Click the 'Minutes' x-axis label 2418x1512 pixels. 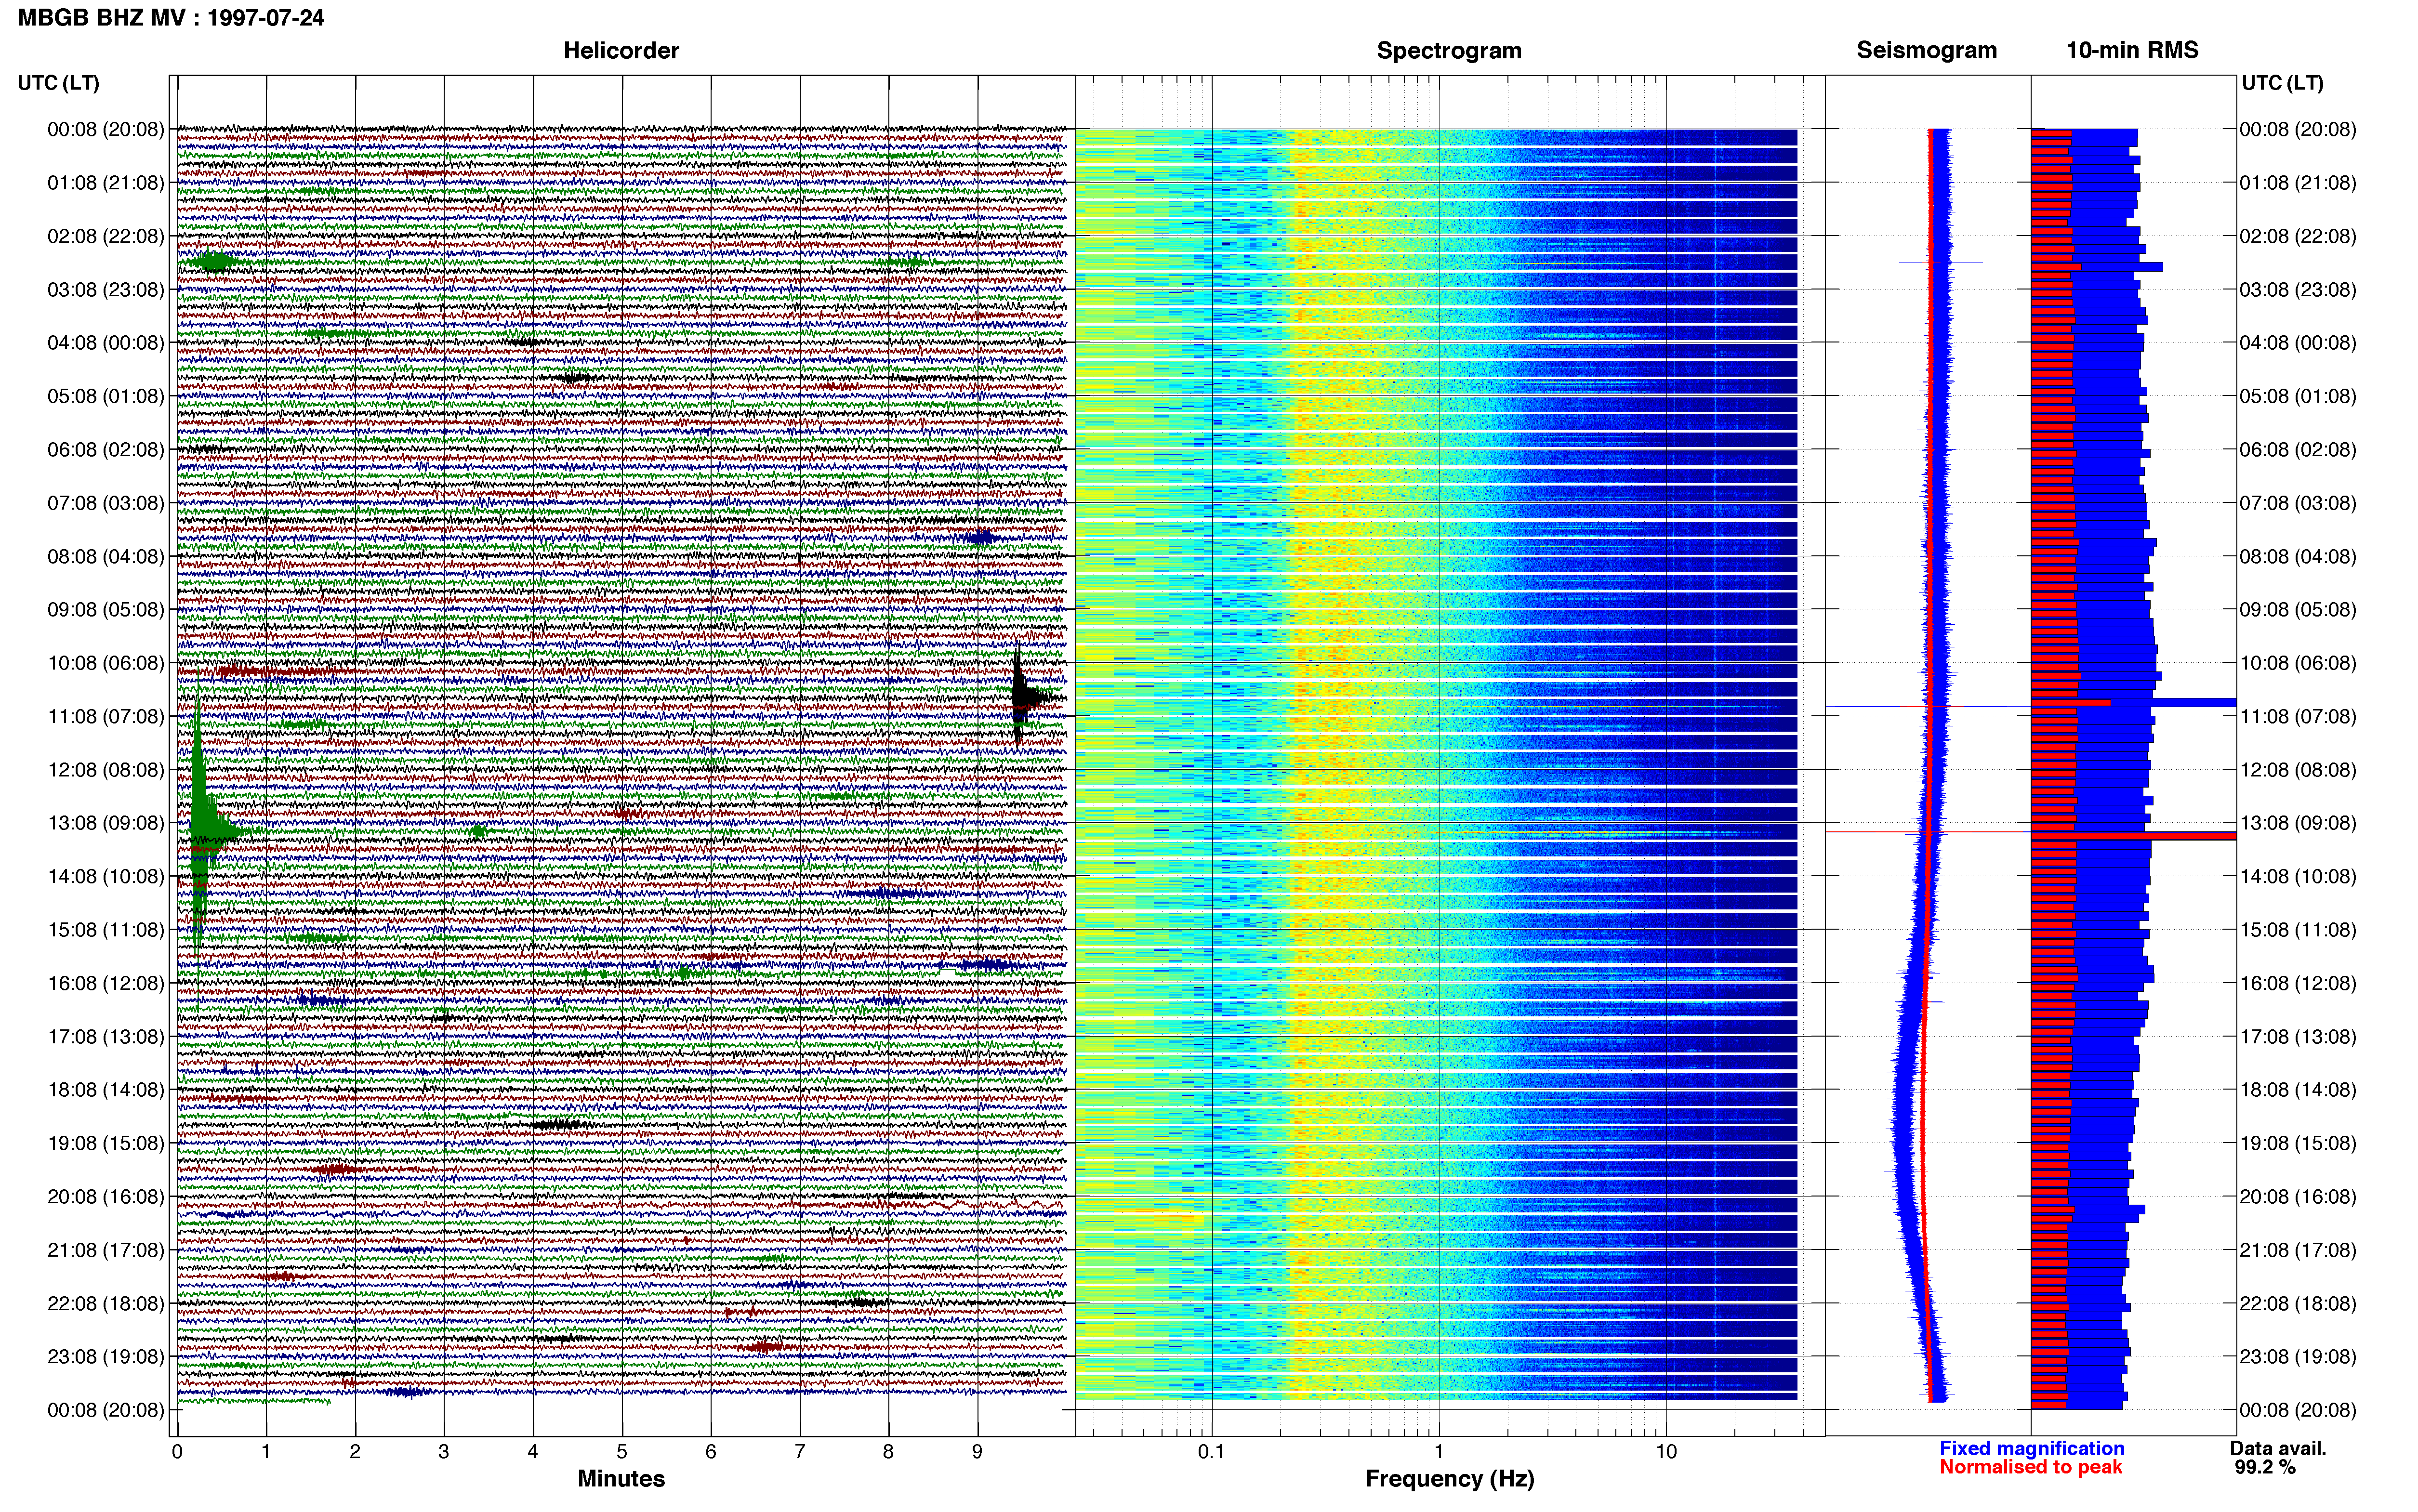tap(621, 1478)
